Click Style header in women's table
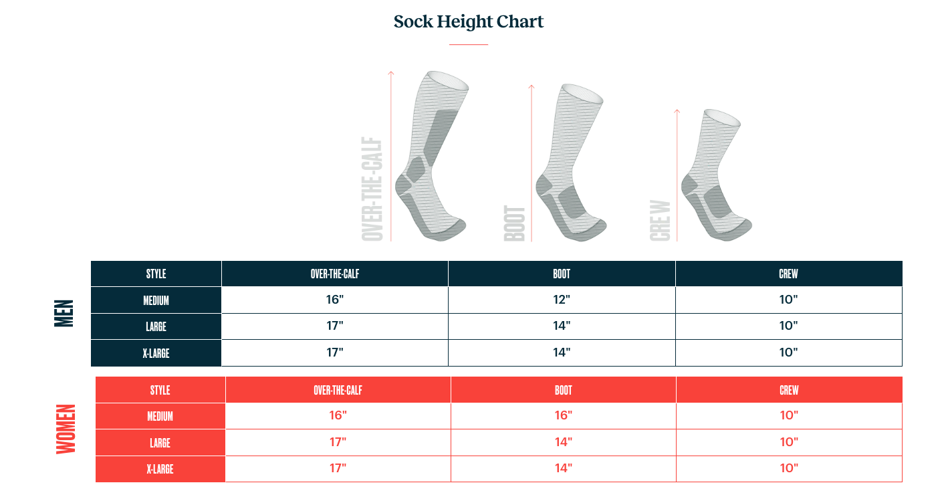Screen dimensions: 944x499 click(160, 390)
